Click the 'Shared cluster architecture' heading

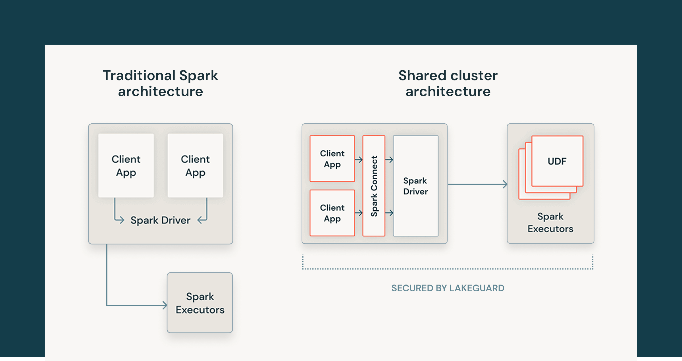(x=448, y=83)
